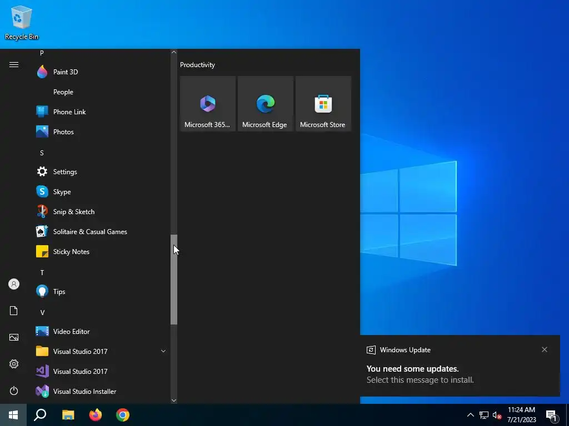Click the muted volume icon
Screen dimensions: 569x426
(497, 415)
